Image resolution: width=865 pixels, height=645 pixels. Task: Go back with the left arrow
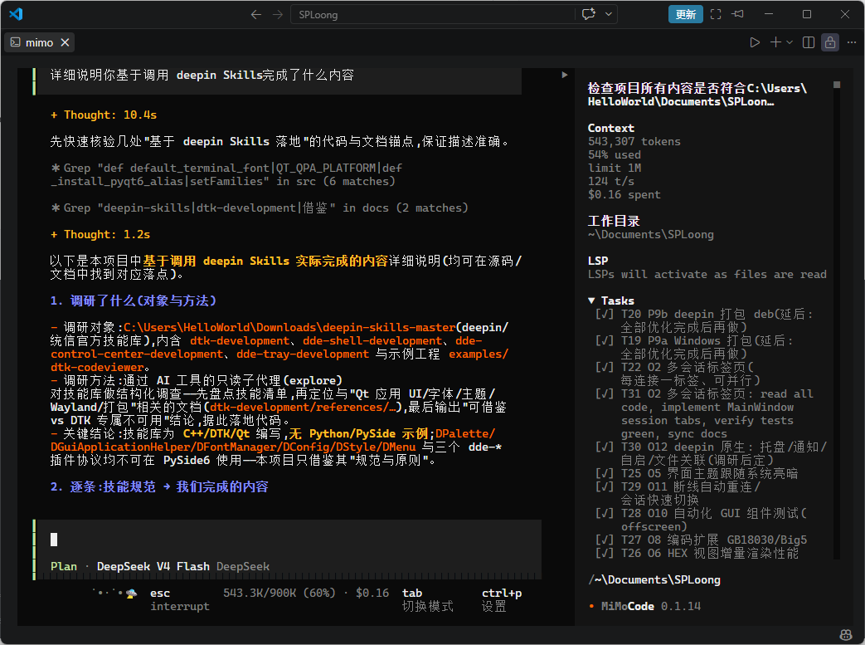tap(256, 14)
